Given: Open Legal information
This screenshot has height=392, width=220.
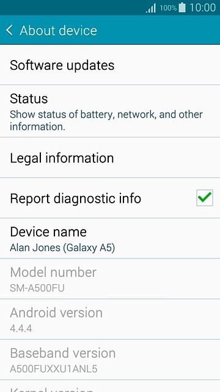Looking at the screenshot, I should click(x=110, y=158).
